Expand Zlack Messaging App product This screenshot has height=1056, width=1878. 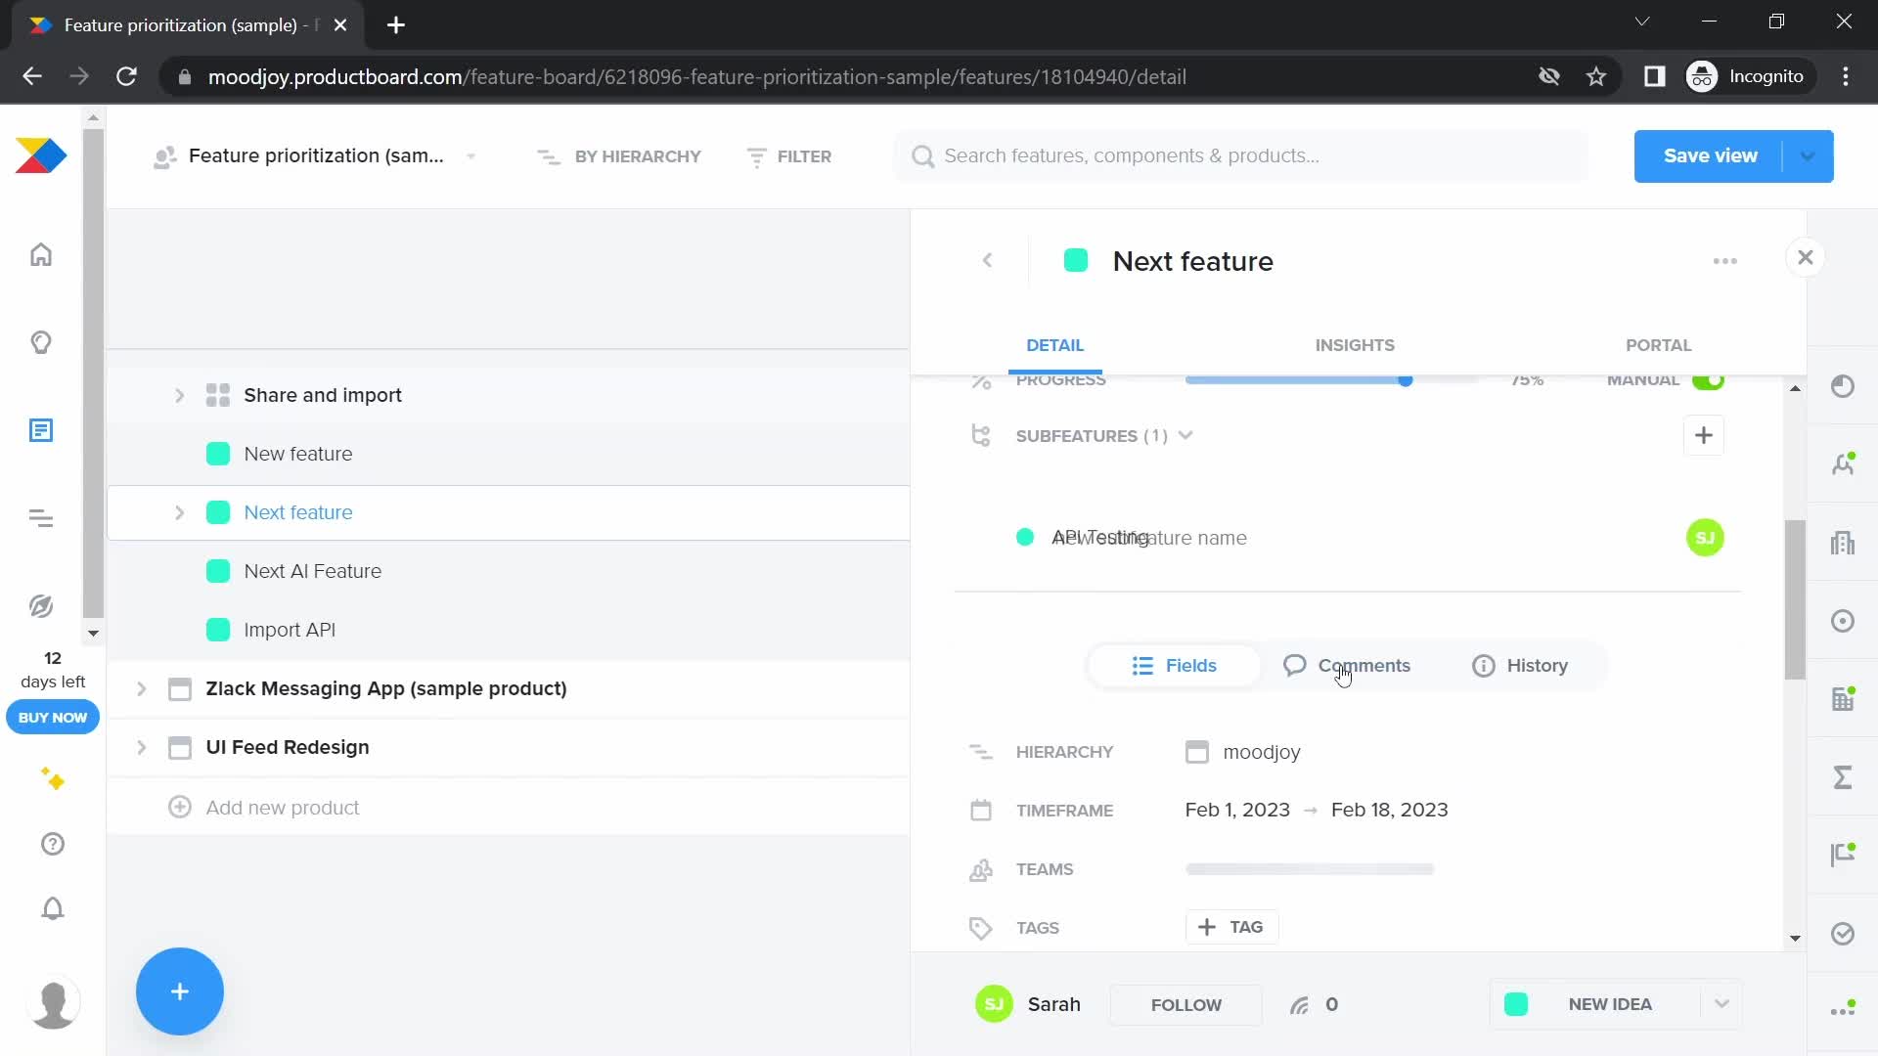(x=143, y=687)
